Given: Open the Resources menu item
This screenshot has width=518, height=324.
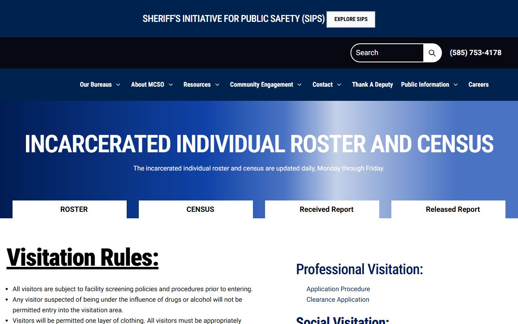Looking at the screenshot, I should coord(197,85).
